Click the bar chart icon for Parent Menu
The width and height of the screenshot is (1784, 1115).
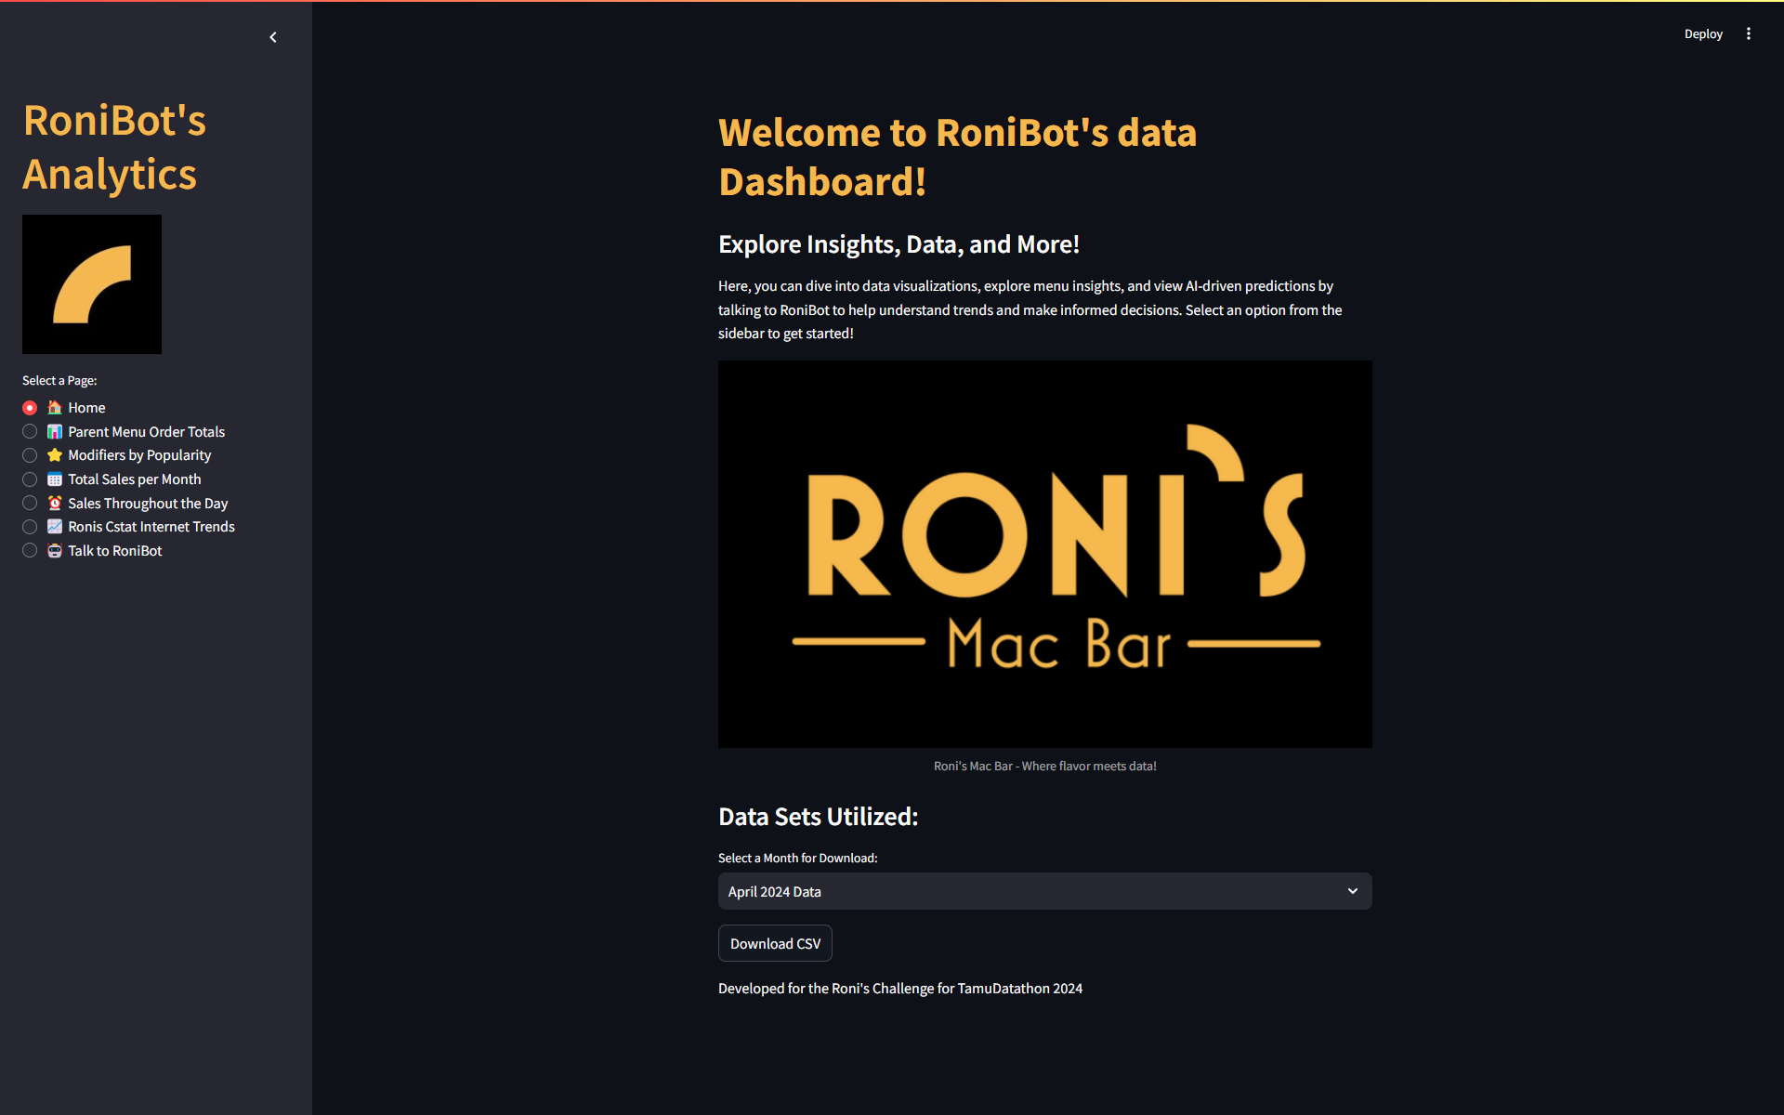(x=55, y=432)
